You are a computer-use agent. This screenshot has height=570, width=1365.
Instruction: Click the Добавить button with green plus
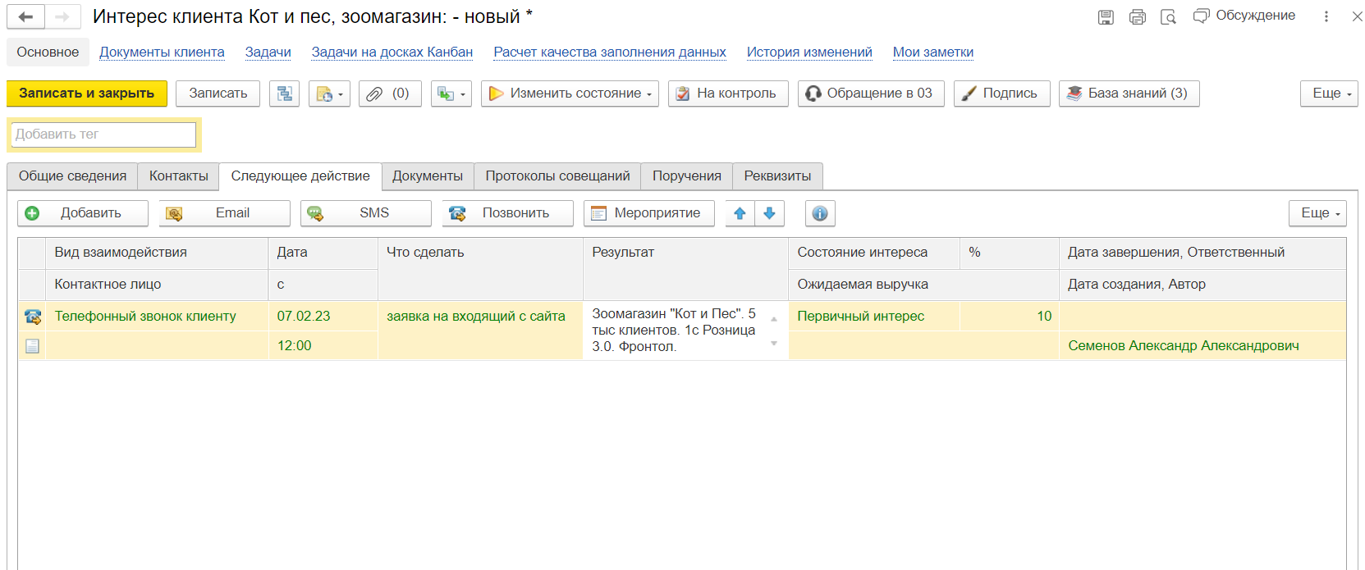point(83,213)
